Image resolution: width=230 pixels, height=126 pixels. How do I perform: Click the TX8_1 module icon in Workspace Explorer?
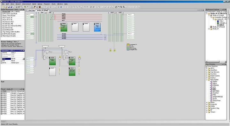218,21
